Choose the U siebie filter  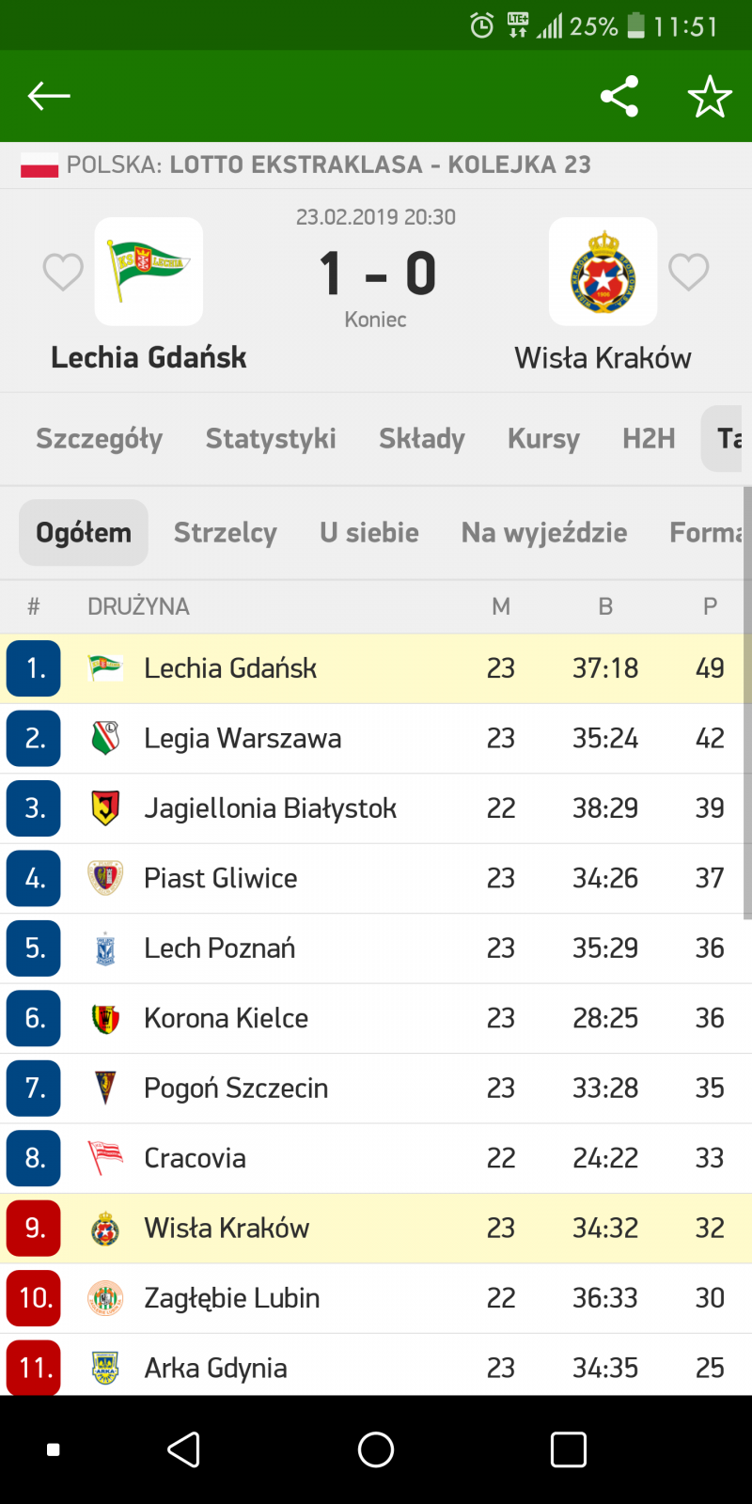(369, 533)
